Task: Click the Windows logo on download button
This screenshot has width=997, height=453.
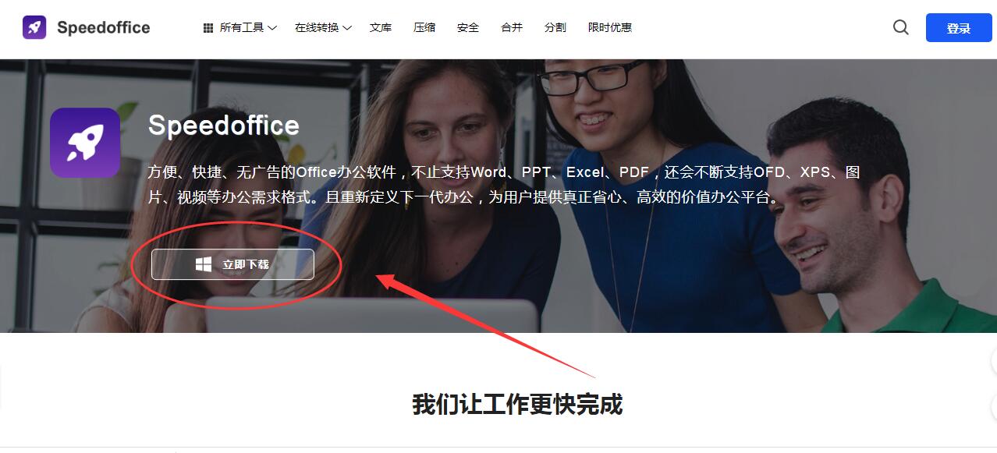Action: tap(204, 264)
